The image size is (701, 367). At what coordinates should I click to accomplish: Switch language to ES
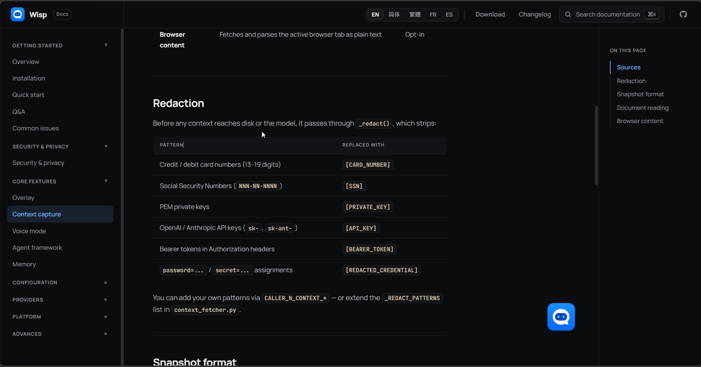point(449,14)
